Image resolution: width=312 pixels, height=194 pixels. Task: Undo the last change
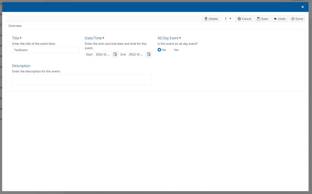280,19
